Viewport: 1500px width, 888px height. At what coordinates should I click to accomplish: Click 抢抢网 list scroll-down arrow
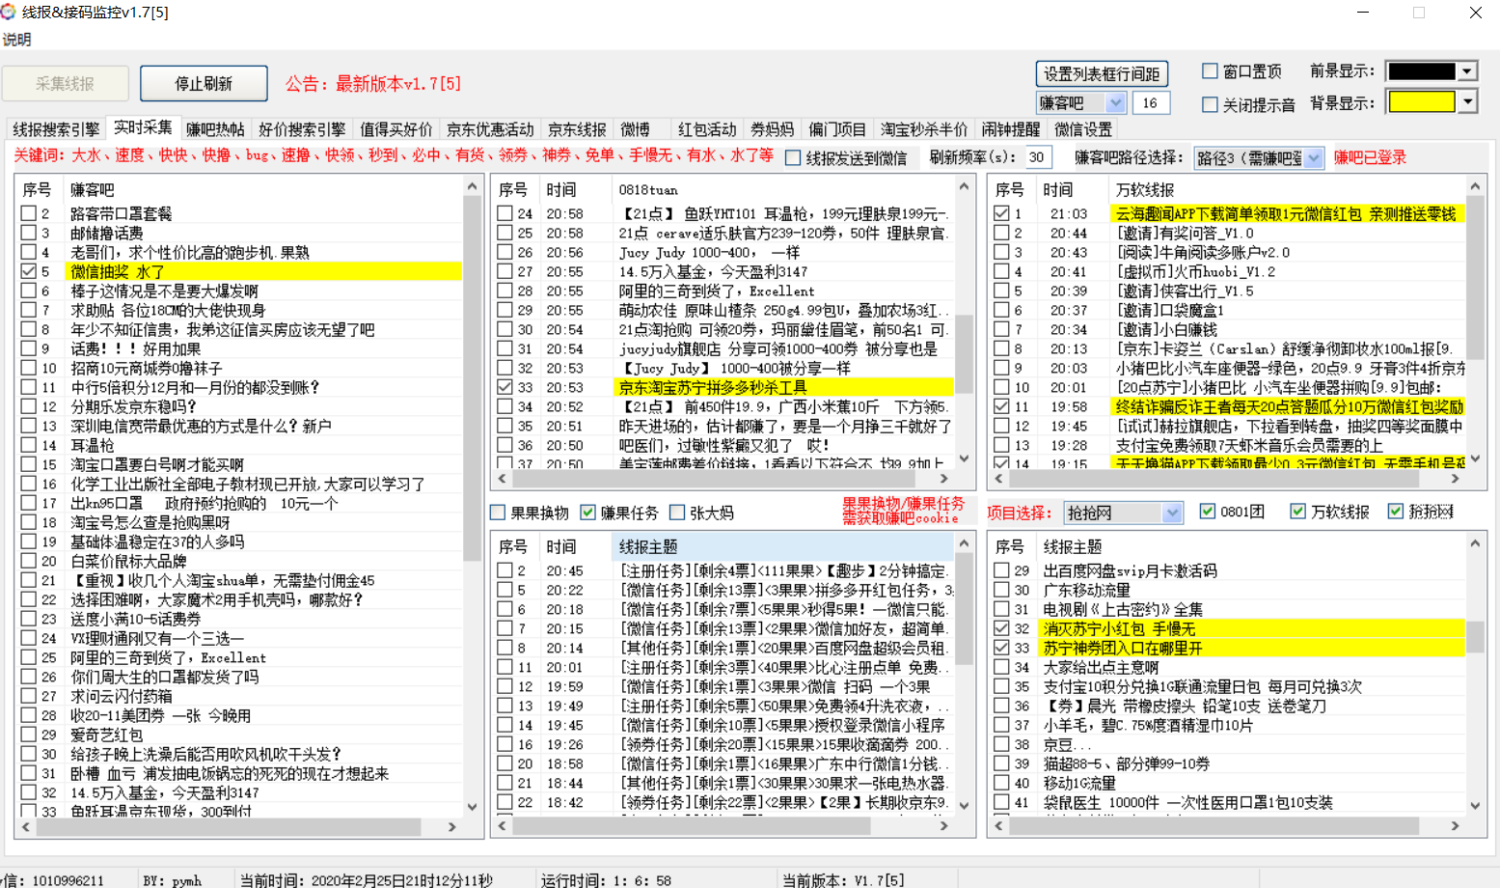pos(1475,806)
